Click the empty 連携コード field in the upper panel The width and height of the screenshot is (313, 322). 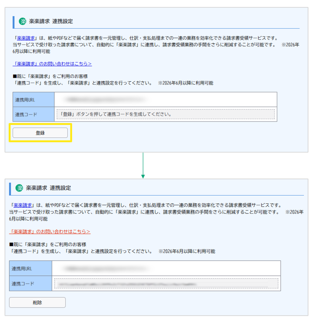pyautogui.click(x=165, y=114)
